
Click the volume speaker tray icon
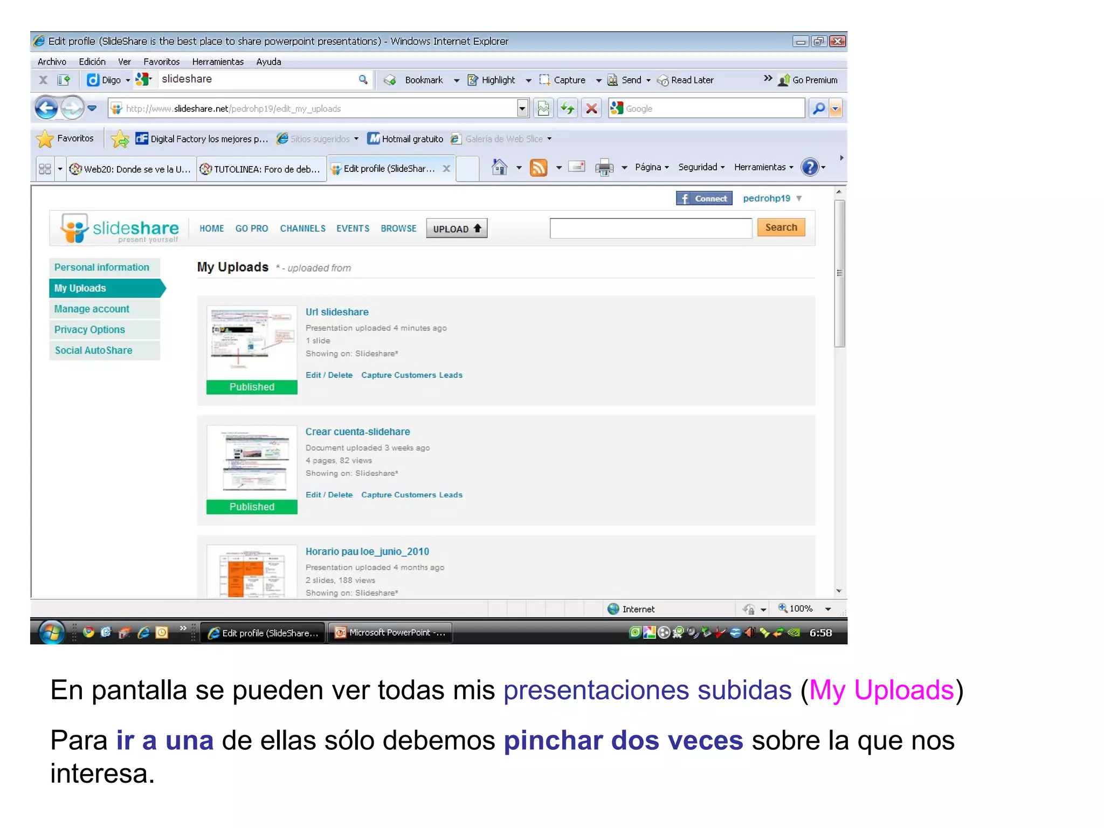(750, 633)
